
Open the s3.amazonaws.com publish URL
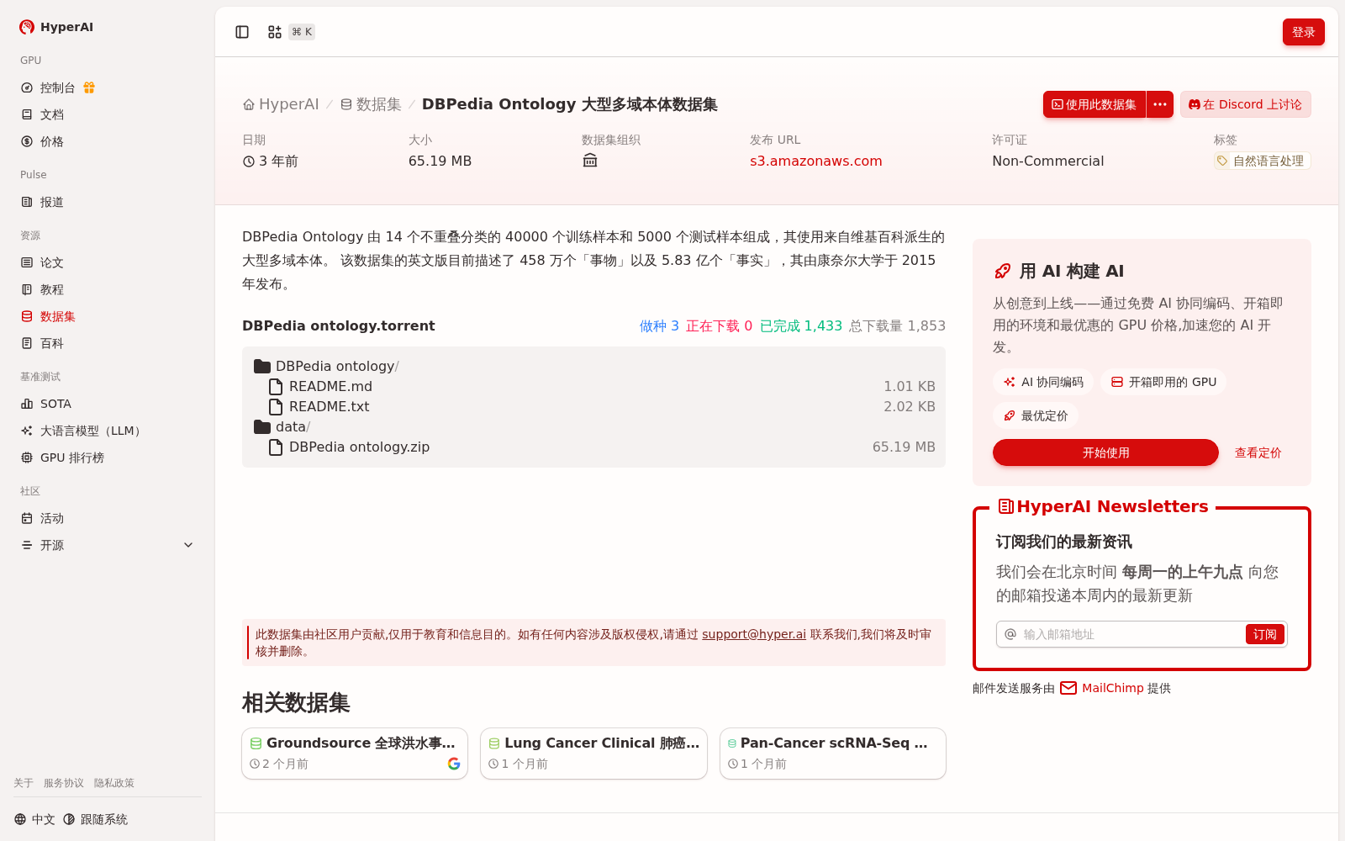pyautogui.click(x=816, y=161)
